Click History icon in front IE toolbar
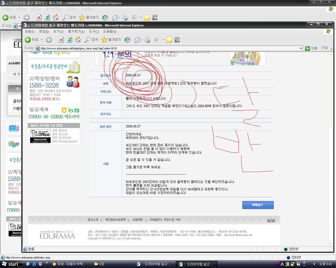This screenshot has width=336, height=268. [127, 40]
